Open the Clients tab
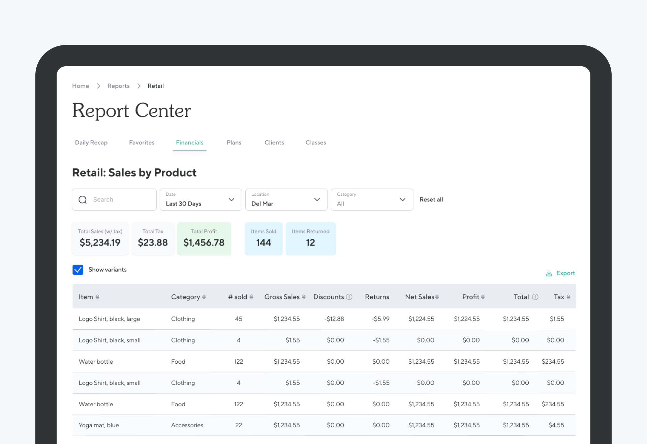Viewport: 647px width, 444px height. [x=274, y=143]
